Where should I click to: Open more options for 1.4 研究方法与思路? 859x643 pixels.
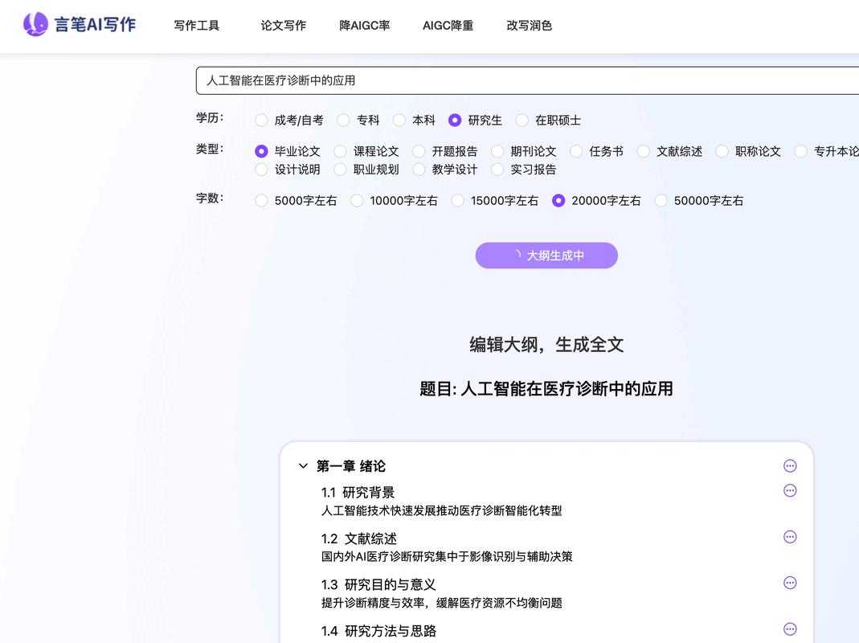coord(789,629)
